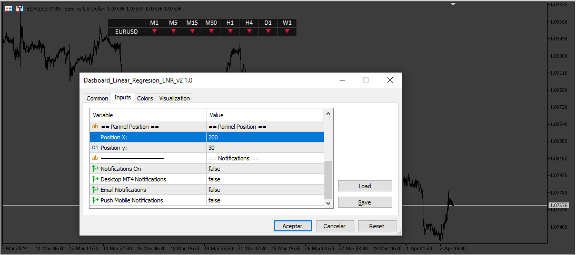Click the W1 header in dashboard panel
Screen dimensions: 576x255
click(x=287, y=23)
